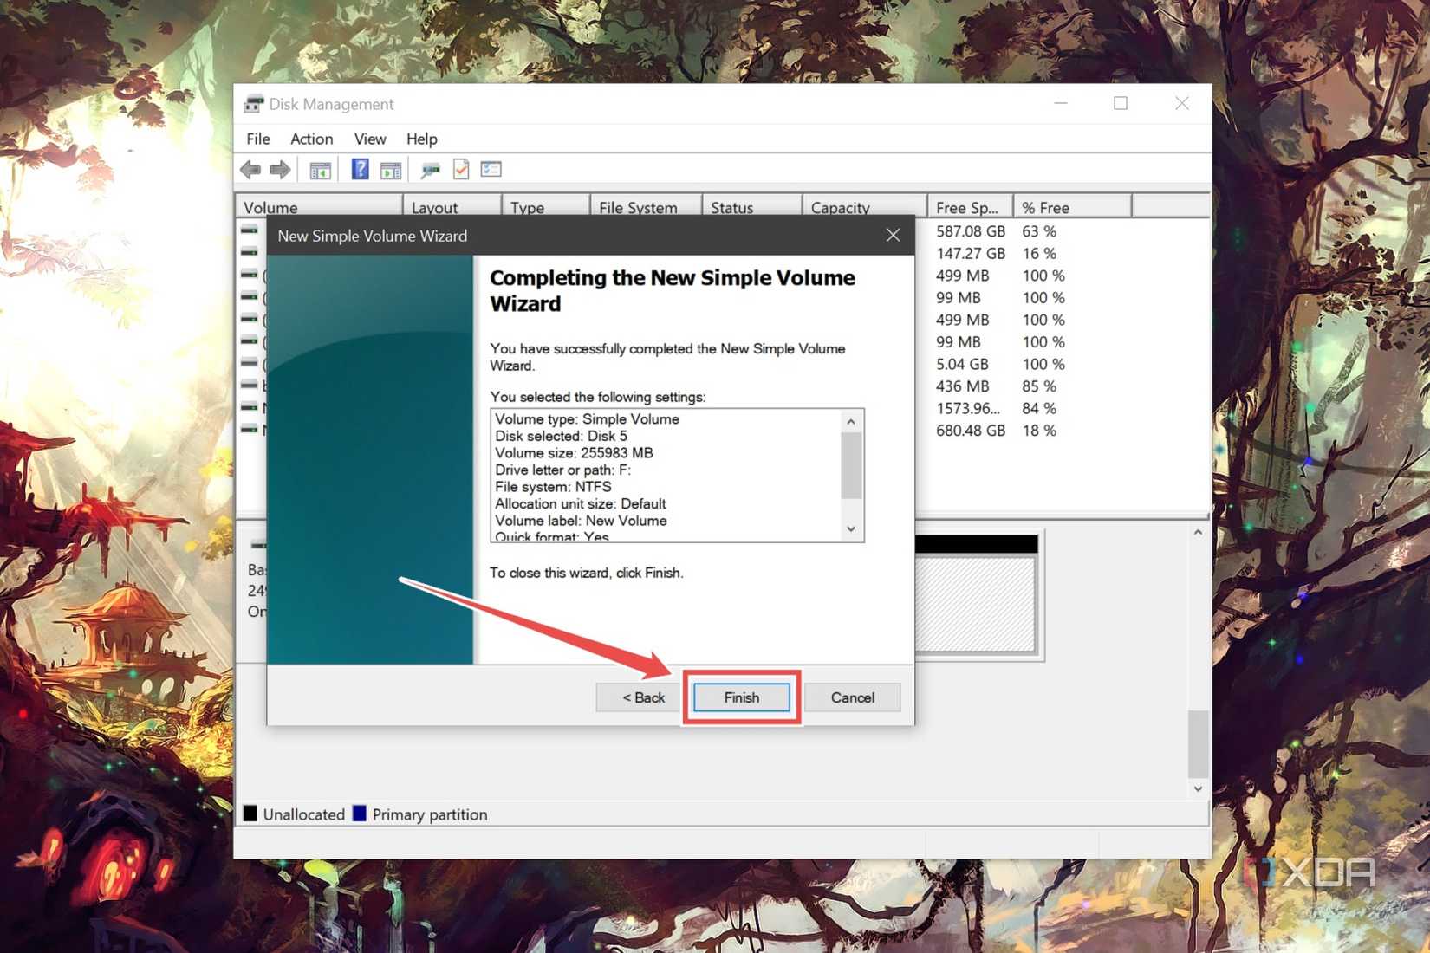Click 'Disk selected: Disk 5' settings line
This screenshot has width=1430, height=953.
point(561,436)
